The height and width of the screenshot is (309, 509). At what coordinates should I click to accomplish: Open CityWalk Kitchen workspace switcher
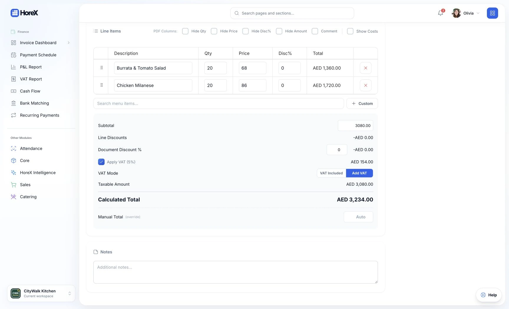(x=41, y=293)
